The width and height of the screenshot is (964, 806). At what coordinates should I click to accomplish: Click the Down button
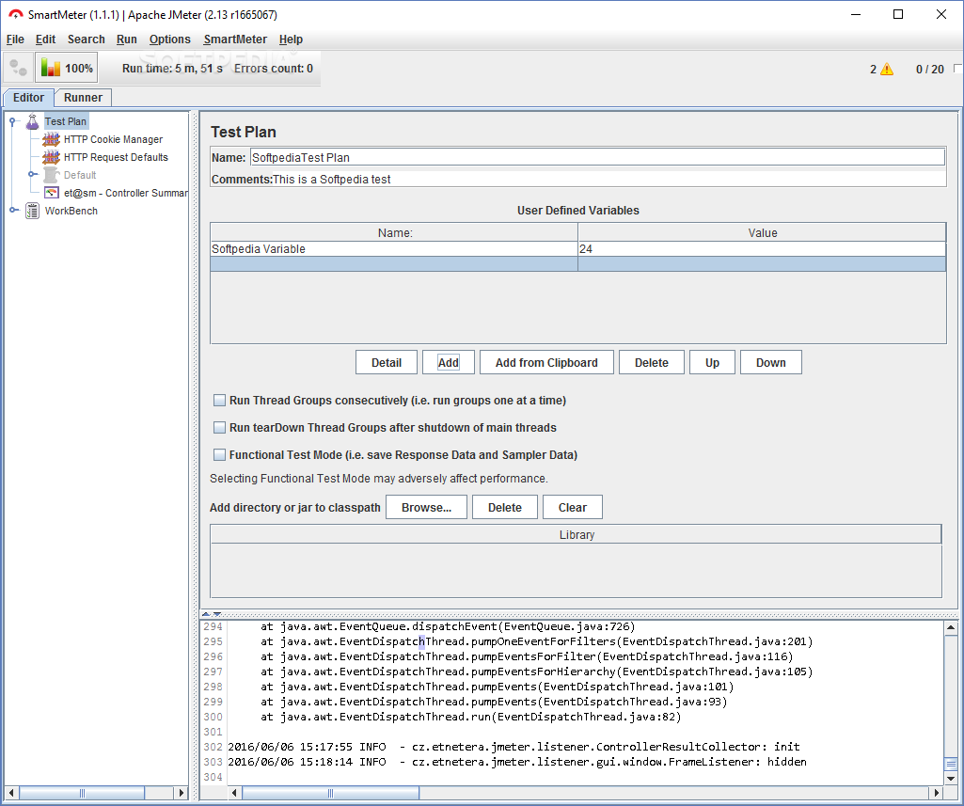click(771, 363)
